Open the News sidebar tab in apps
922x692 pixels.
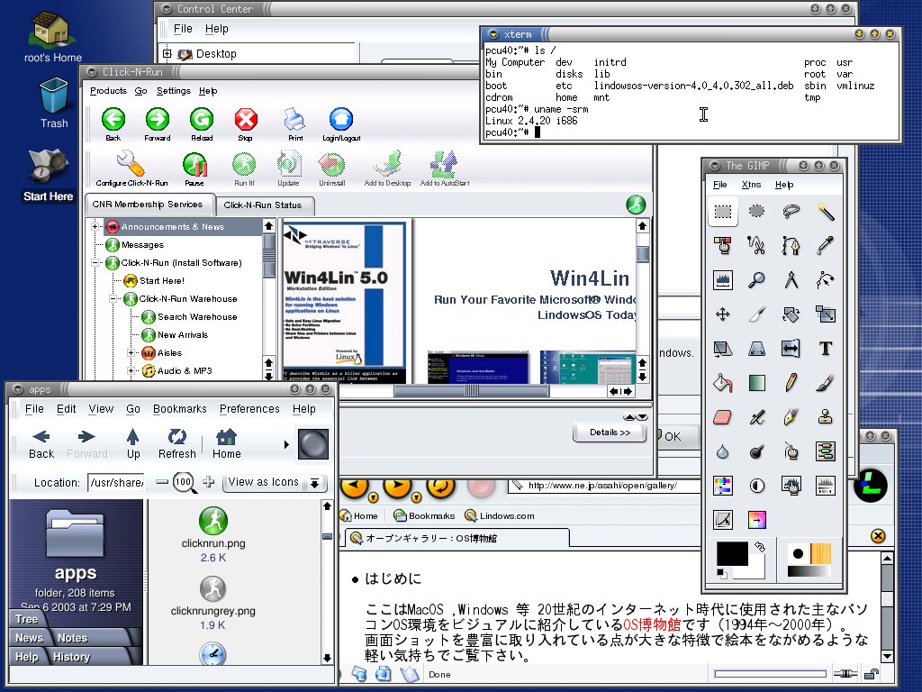coord(29,638)
